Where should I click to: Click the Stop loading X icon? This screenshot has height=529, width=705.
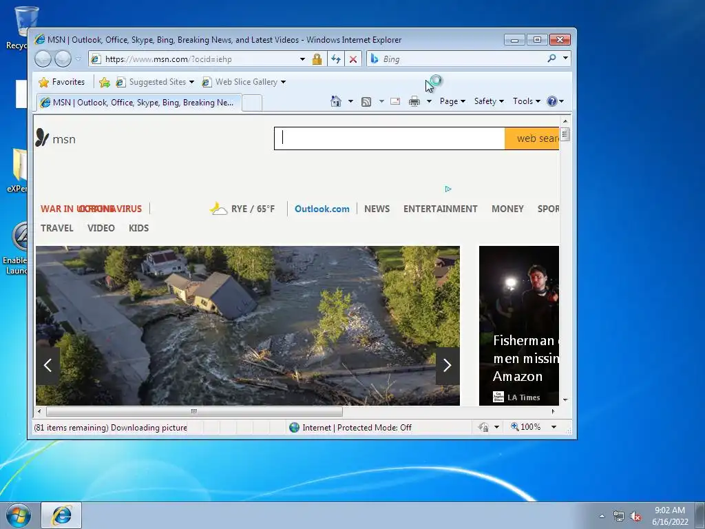(353, 59)
